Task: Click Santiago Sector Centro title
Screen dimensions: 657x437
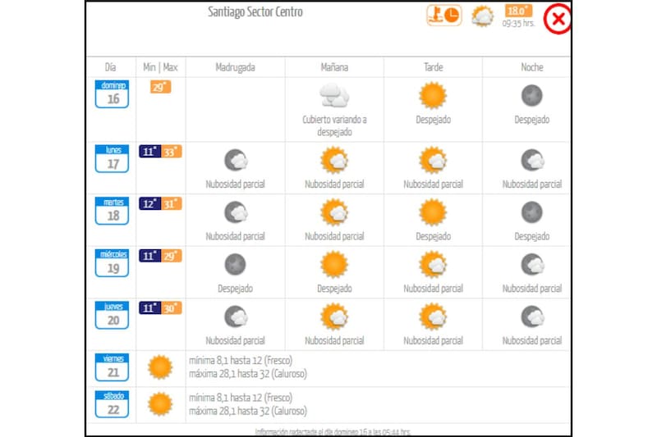Action: (255, 12)
